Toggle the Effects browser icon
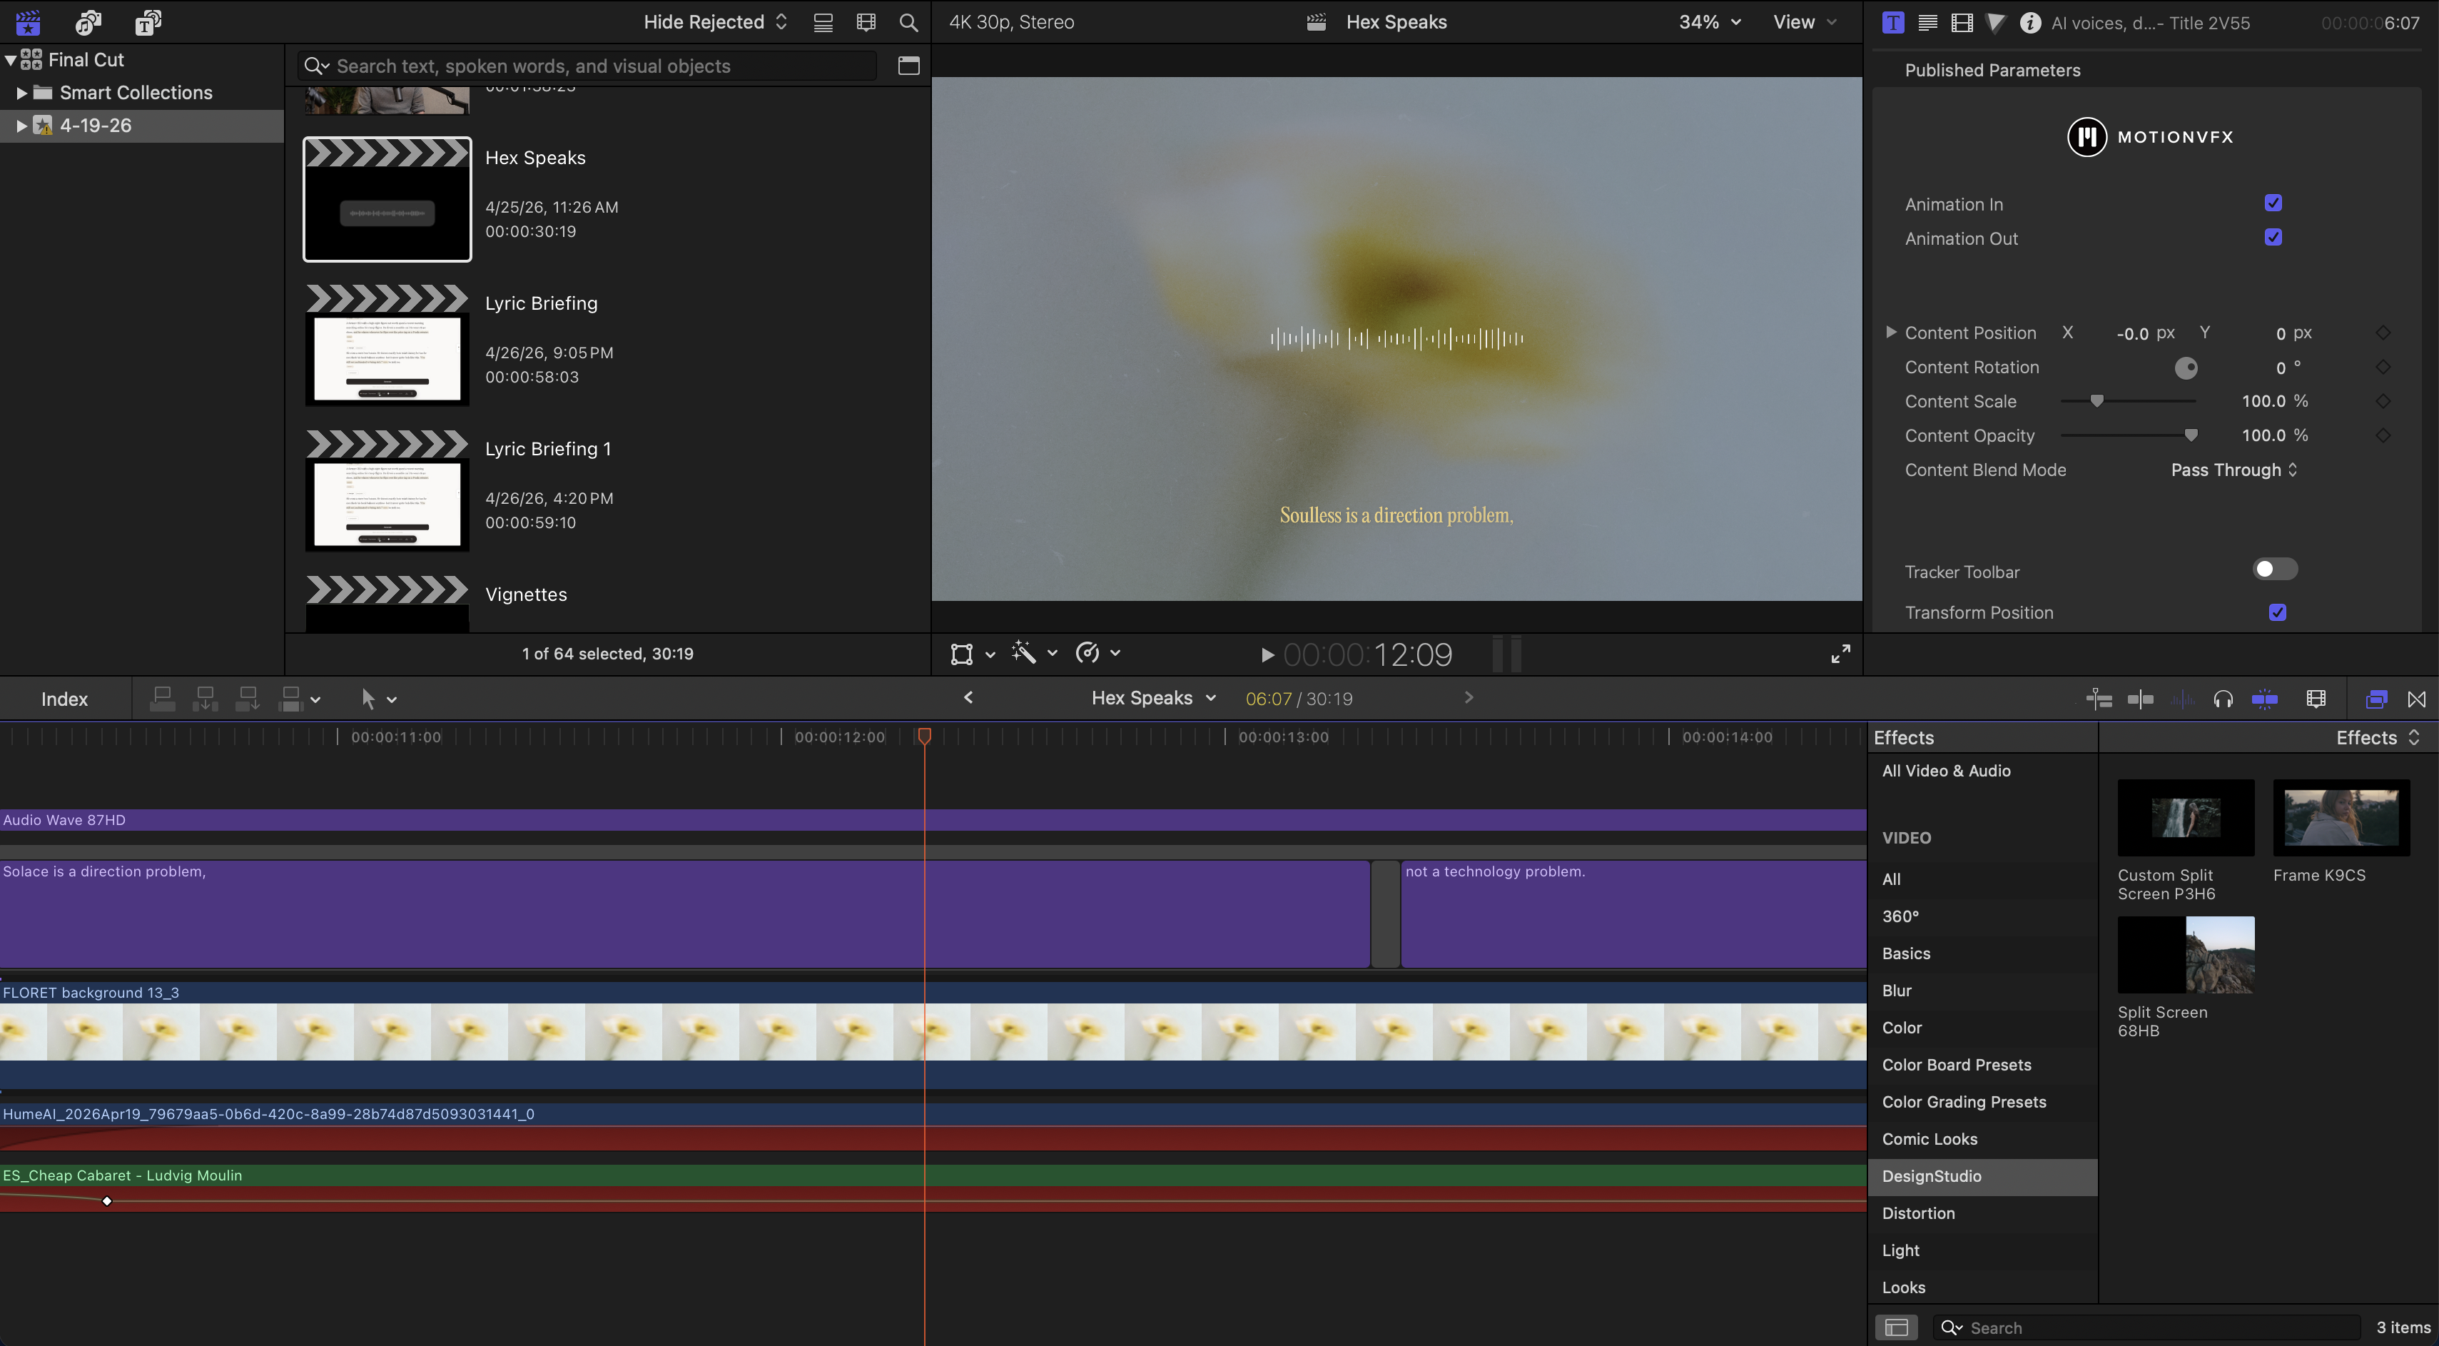The height and width of the screenshot is (1346, 2439). point(2375,699)
